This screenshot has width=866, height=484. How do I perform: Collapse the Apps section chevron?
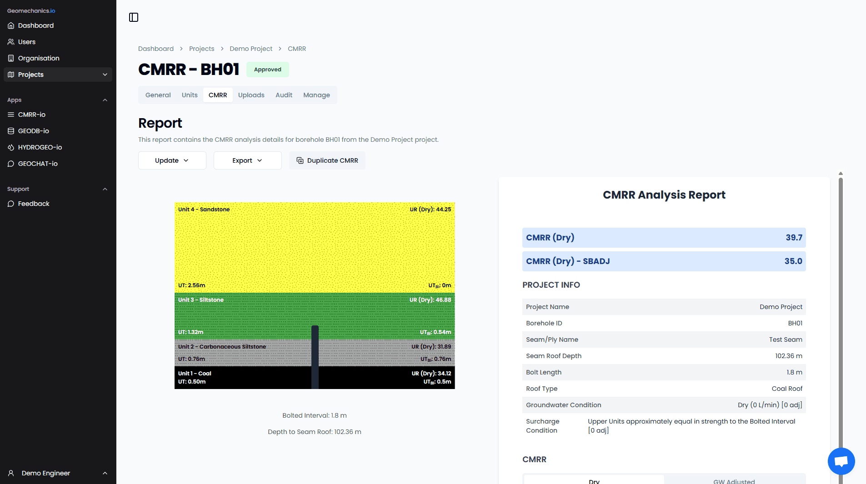pos(105,100)
